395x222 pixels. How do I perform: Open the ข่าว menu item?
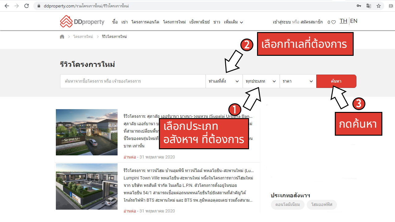click(217, 22)
